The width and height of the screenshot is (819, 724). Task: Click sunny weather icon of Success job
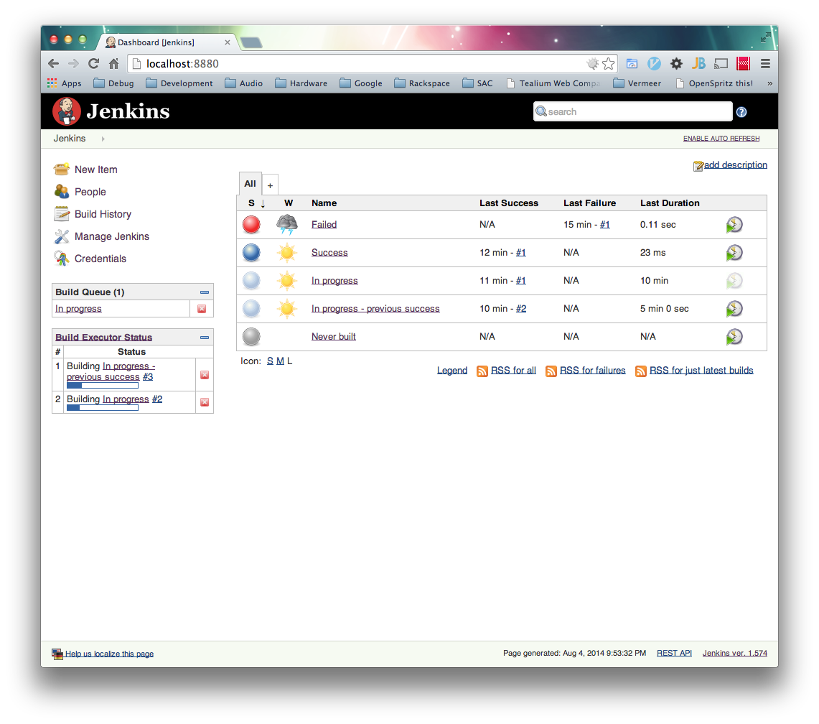coord(286,253)
